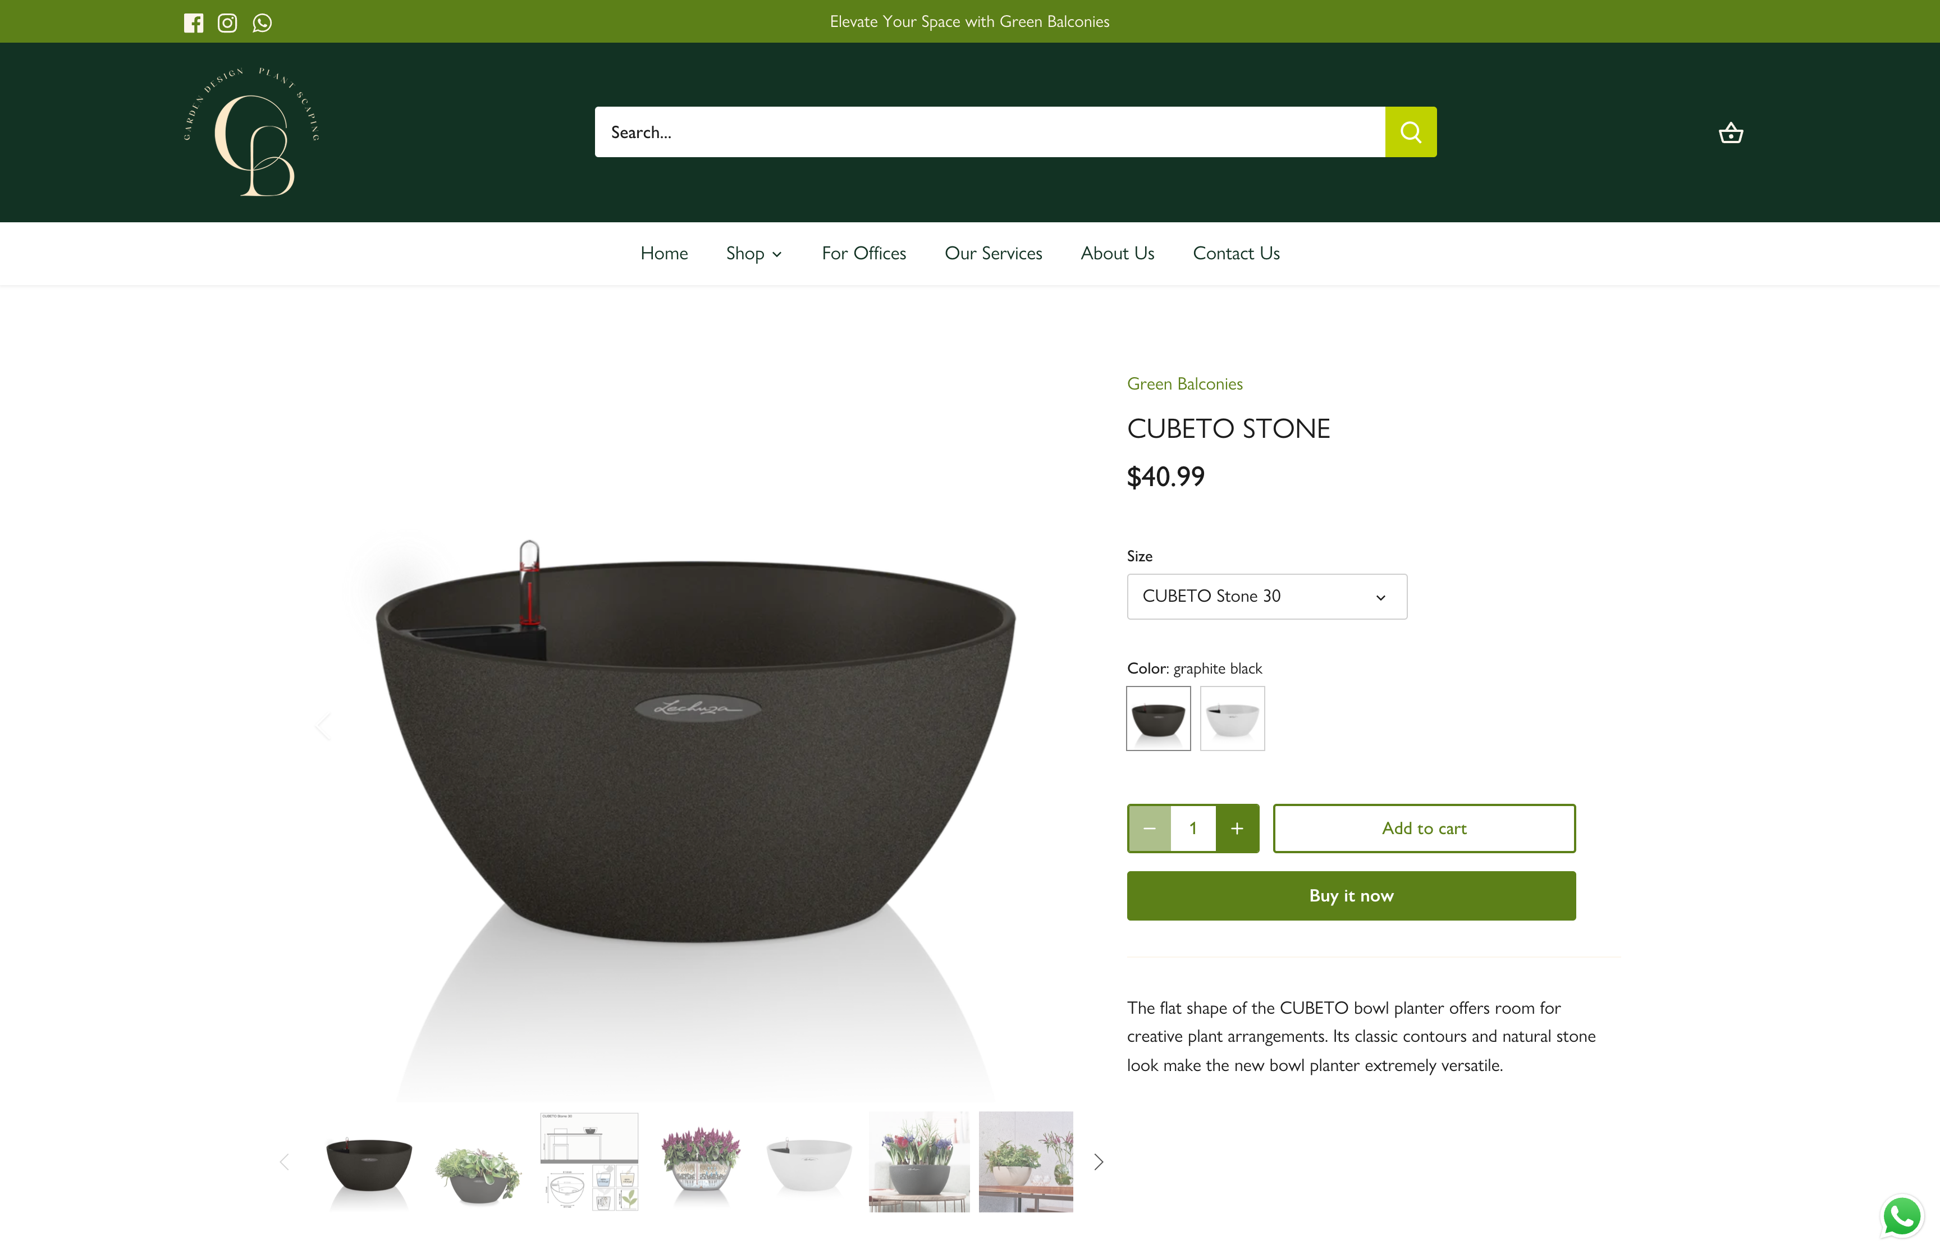Open the Size dropdown CUBETO Stone 30

[x=1267, y=596]
